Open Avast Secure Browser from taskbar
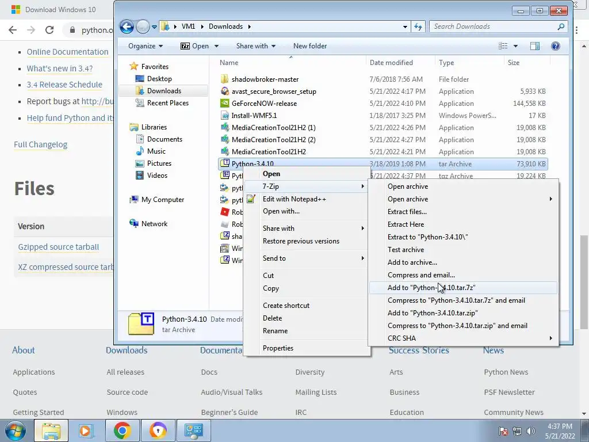Screen dimensions: 589x442 158,430
